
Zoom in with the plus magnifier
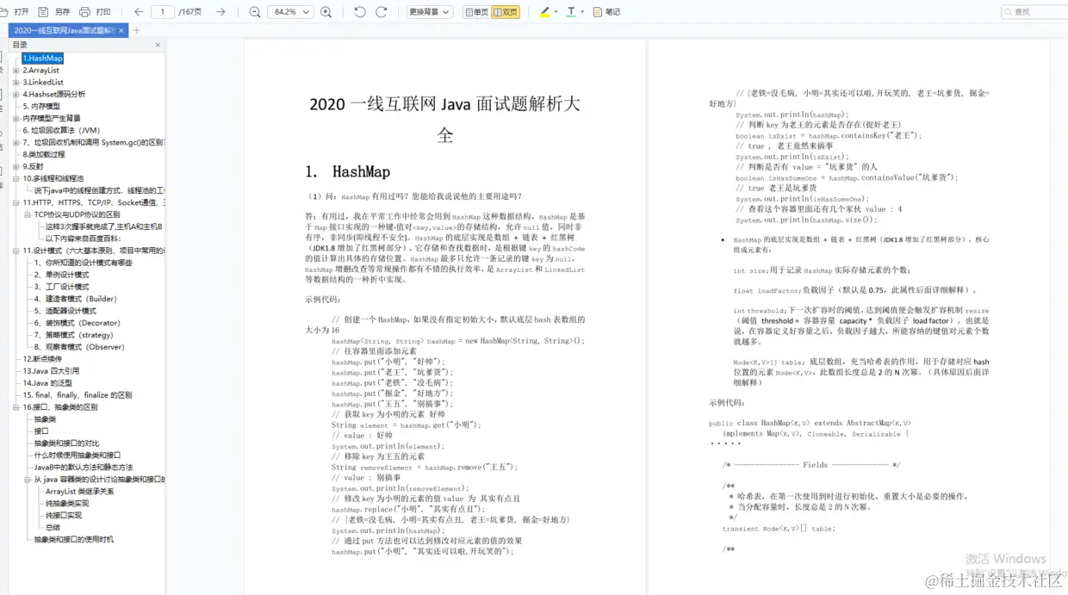(x=326, y=12)
